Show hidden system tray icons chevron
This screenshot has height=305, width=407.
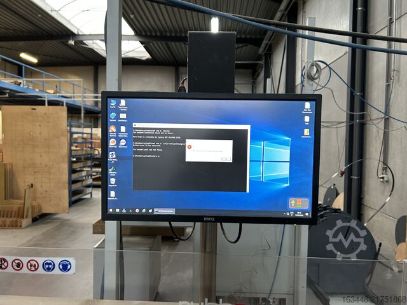click(x=284, y=213)
